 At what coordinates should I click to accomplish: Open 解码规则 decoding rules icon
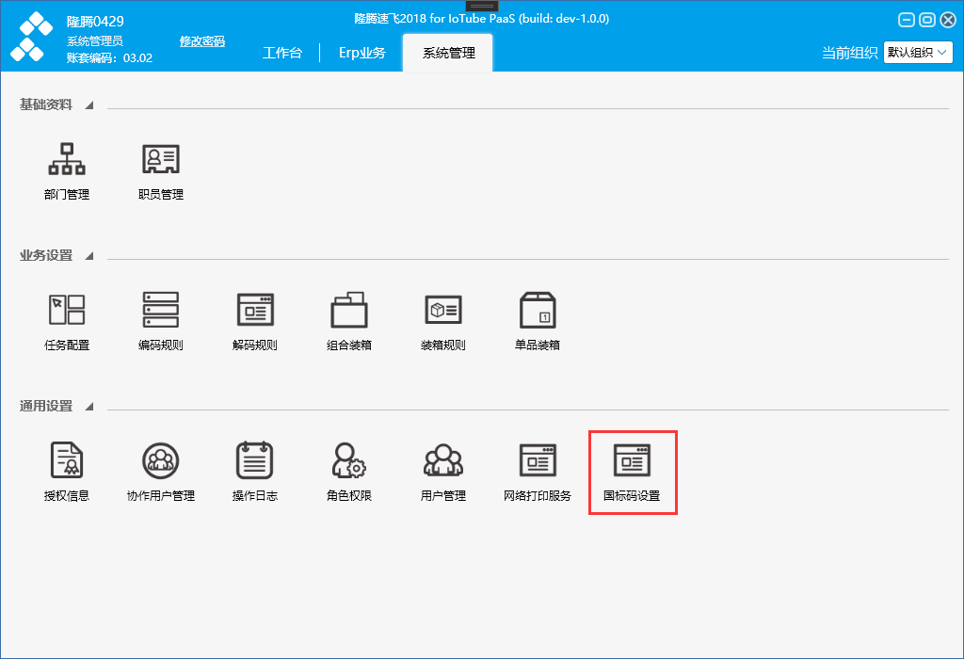[x=255, y=309]
